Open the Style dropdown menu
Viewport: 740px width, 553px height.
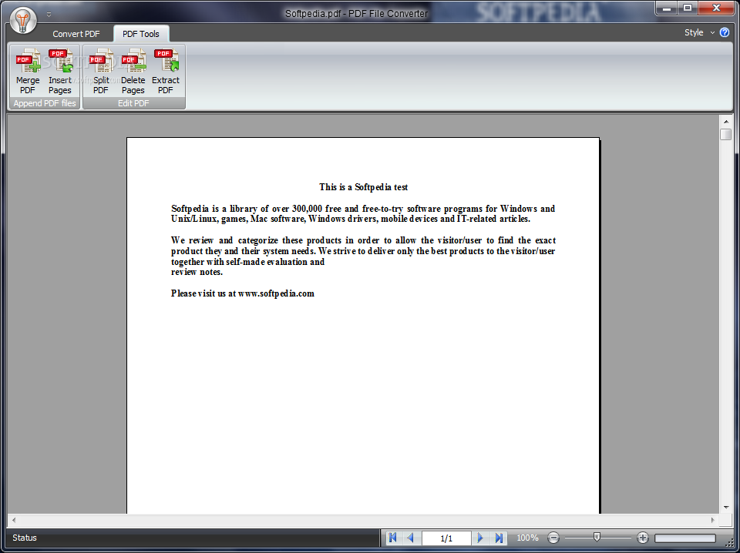click(x=699, y=32)
